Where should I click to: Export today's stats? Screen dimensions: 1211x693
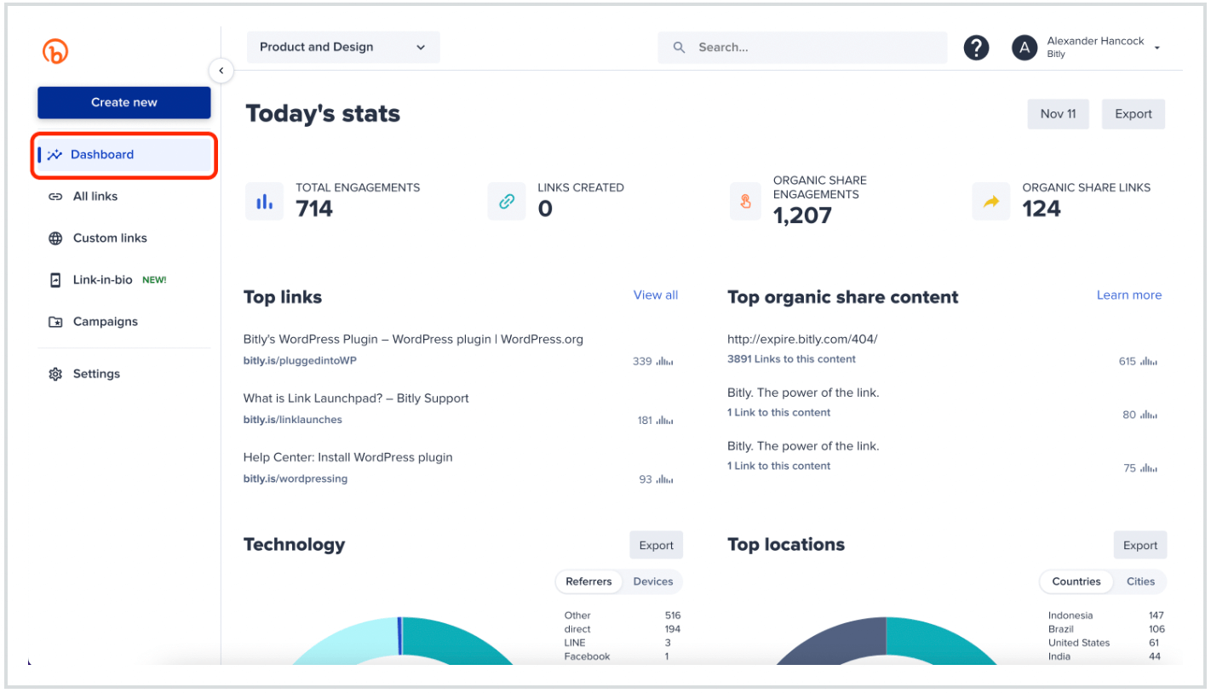pyautogui.click(x=1133, y=114)
